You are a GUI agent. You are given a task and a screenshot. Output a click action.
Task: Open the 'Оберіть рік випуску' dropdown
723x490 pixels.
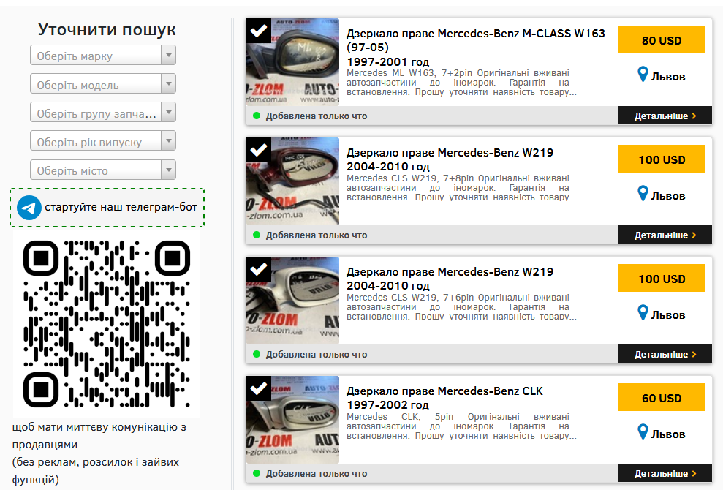click(103, 141)
